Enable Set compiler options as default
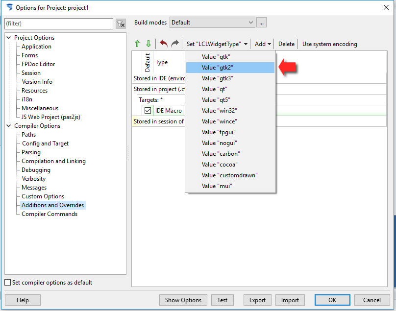The width and height of the screenshot is (396, 311). point(8,283)
